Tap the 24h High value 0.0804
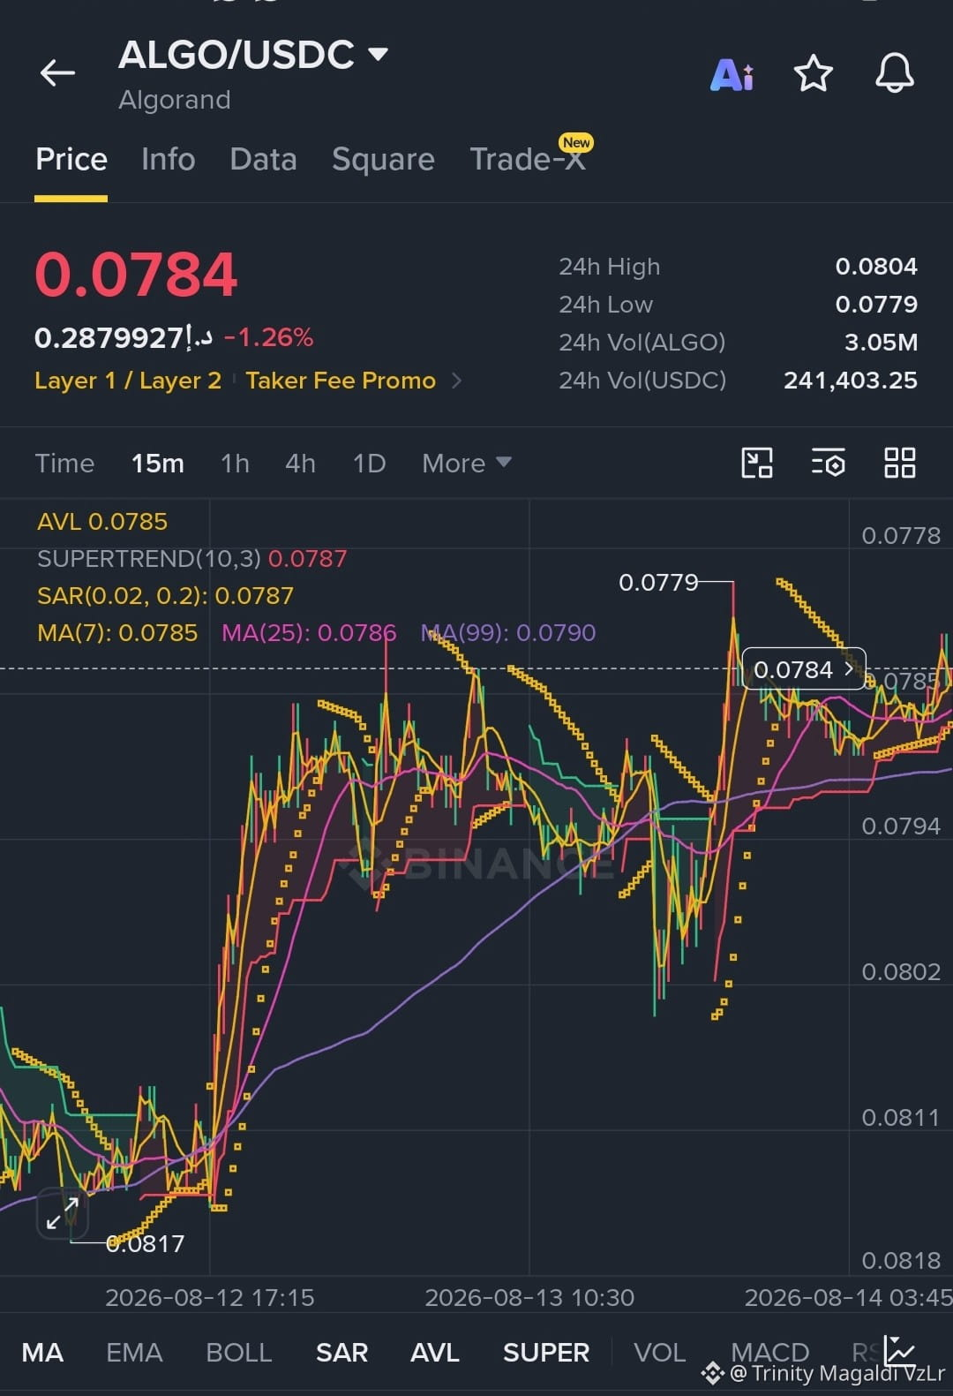The height and width of the screenshot is (1396, 953). [876, 267]
